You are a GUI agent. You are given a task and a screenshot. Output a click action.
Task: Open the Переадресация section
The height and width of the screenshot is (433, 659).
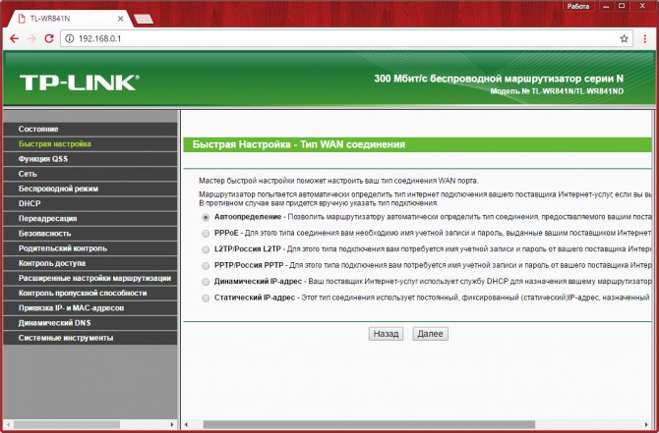tap(90, 219)
